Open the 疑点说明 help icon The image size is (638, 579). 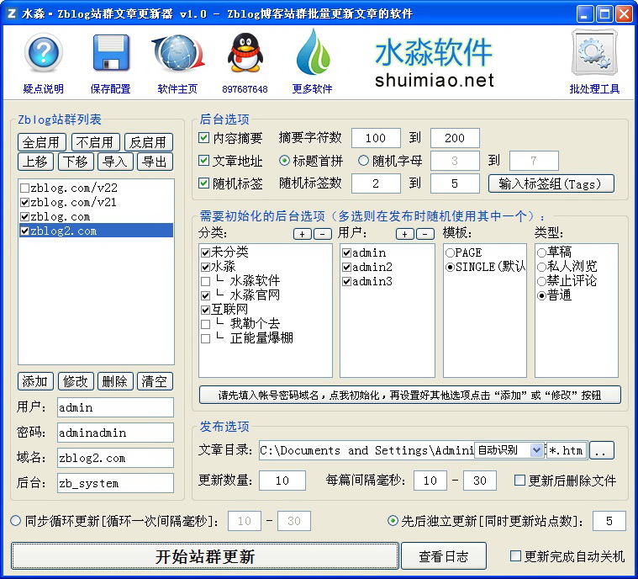pos(43,53)
